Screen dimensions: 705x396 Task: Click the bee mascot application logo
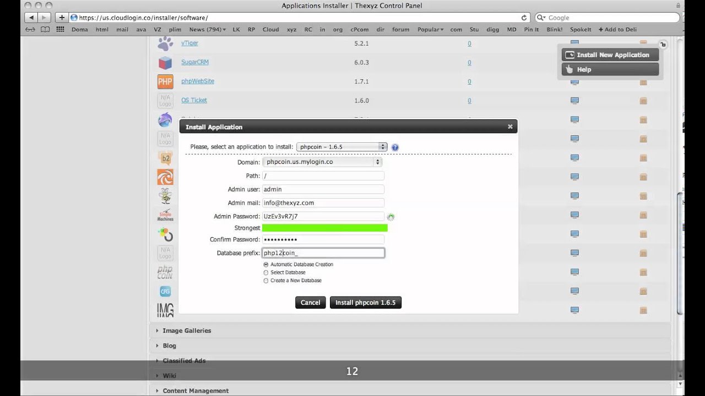coord(165,196)
